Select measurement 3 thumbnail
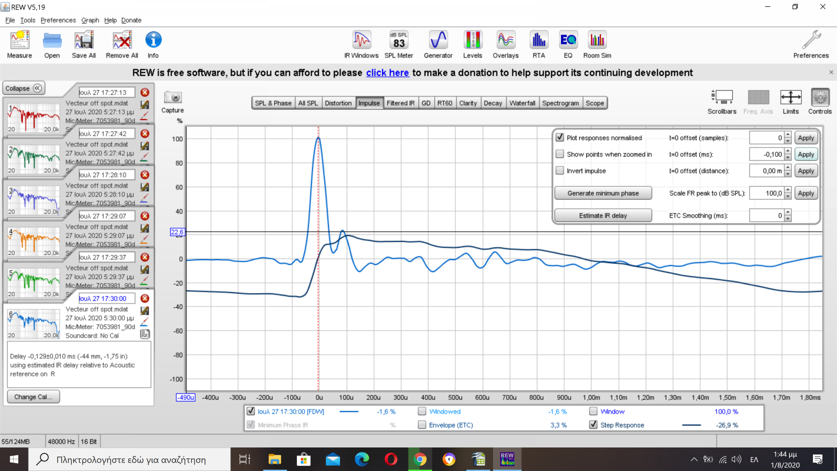This screenshot has width=837, height=471. [x=33, y=200]
